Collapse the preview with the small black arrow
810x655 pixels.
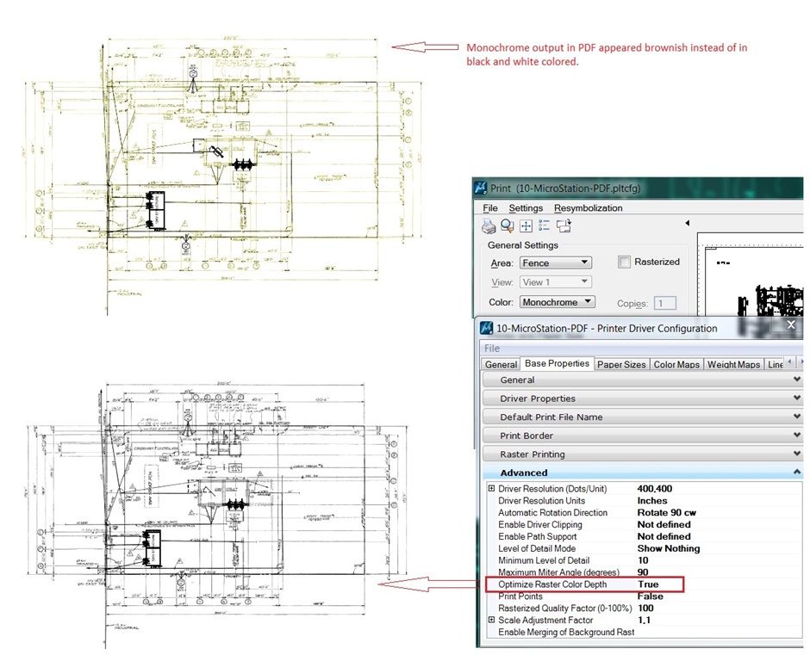point(687,223)
